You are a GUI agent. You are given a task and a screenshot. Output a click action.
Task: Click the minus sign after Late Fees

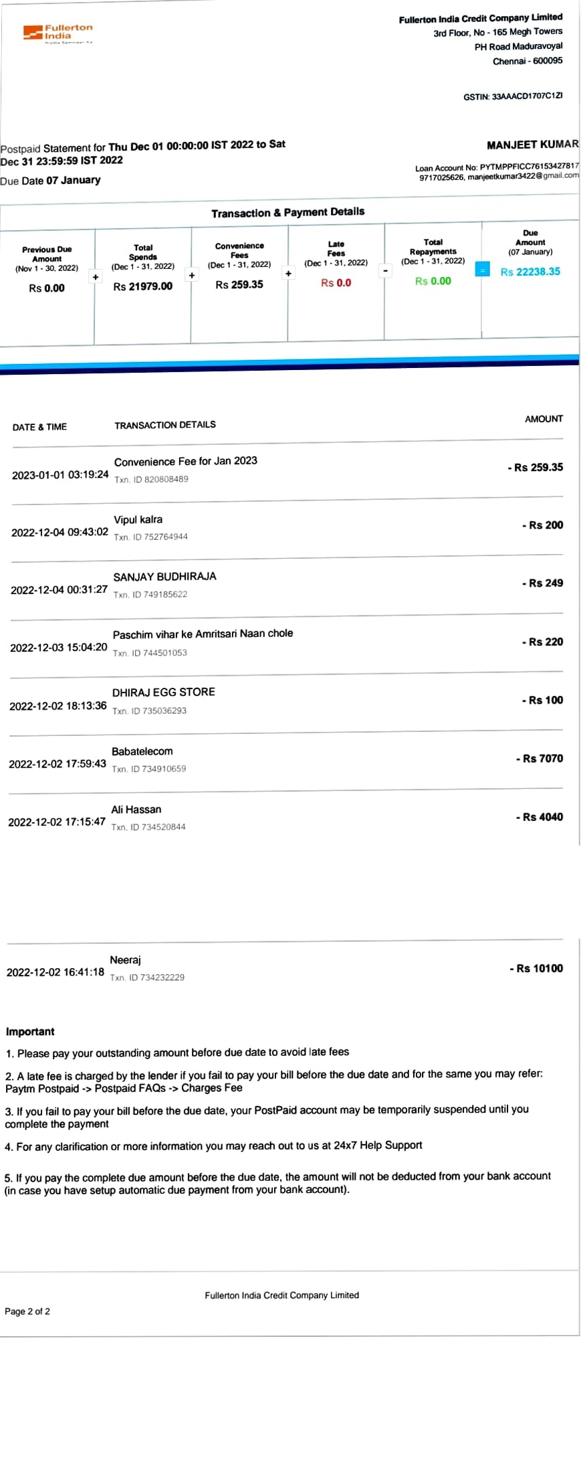pyautogui.click(x=385, y=271)
